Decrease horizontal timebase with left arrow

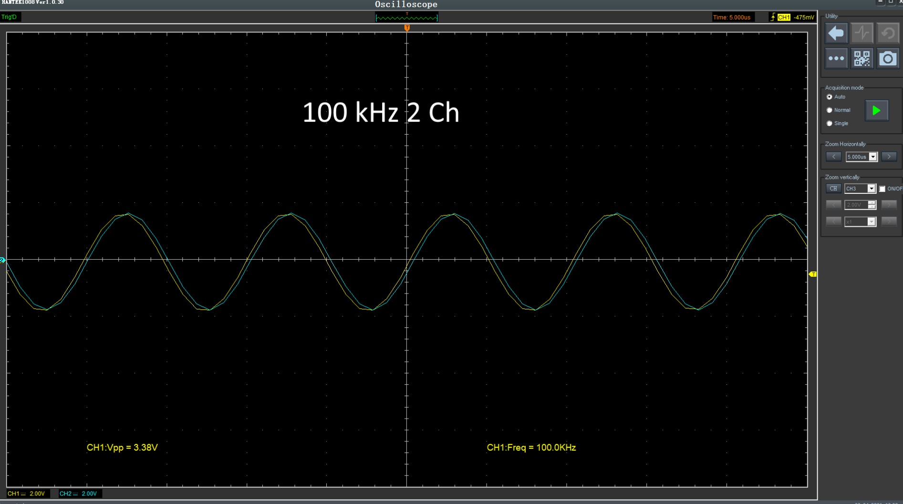click(x=833, y=157)
